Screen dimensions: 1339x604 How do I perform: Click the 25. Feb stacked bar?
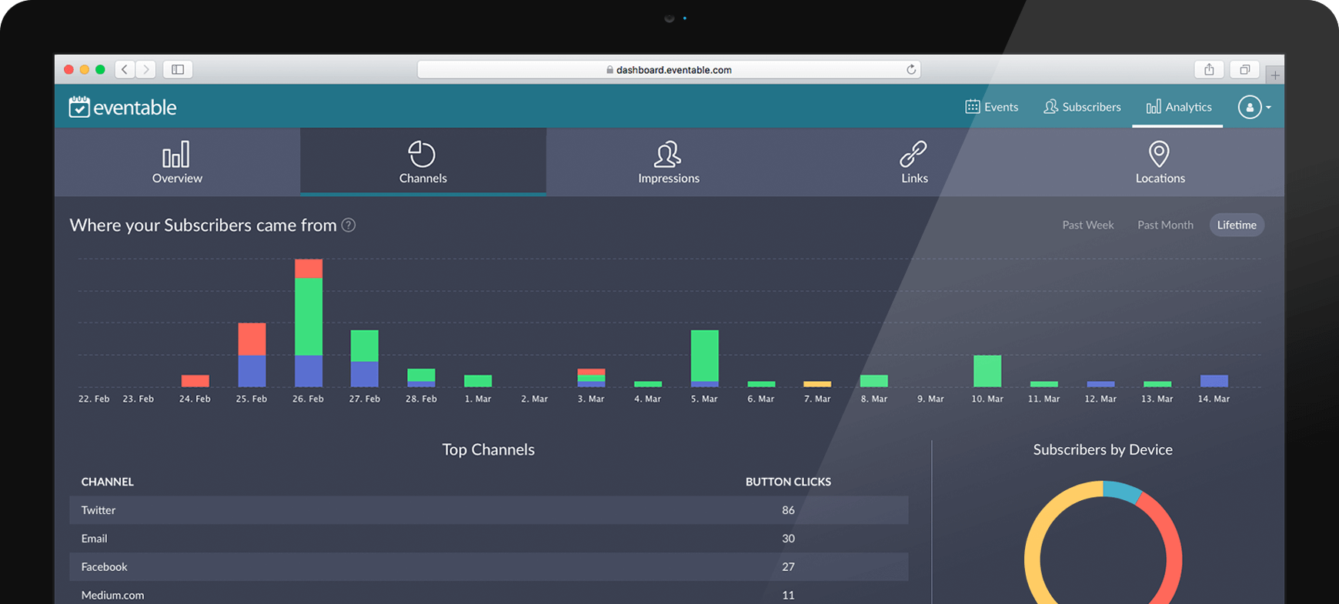click(252, 355)
